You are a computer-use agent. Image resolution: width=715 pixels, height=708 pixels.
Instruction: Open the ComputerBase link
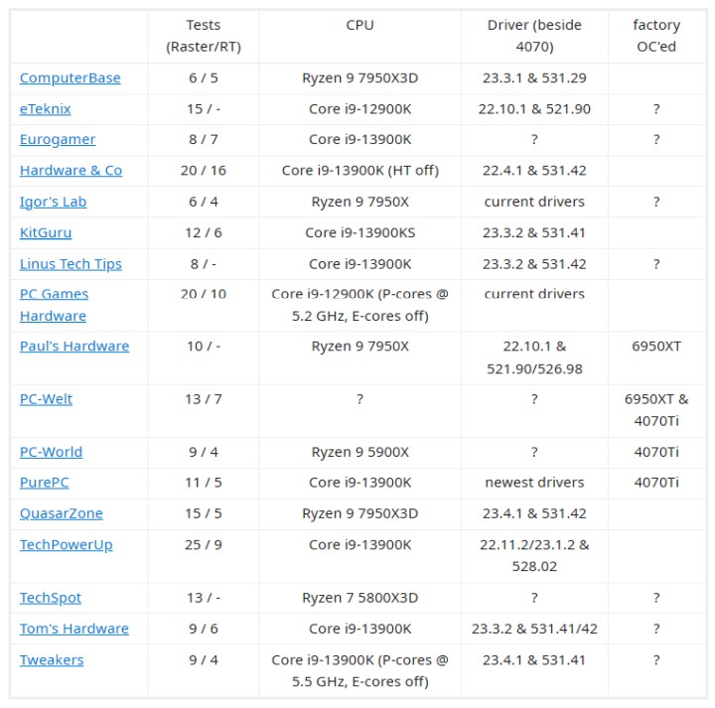(70, 78)
